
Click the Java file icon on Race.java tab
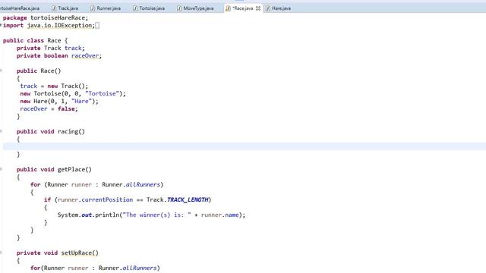[x=228, y=8]
